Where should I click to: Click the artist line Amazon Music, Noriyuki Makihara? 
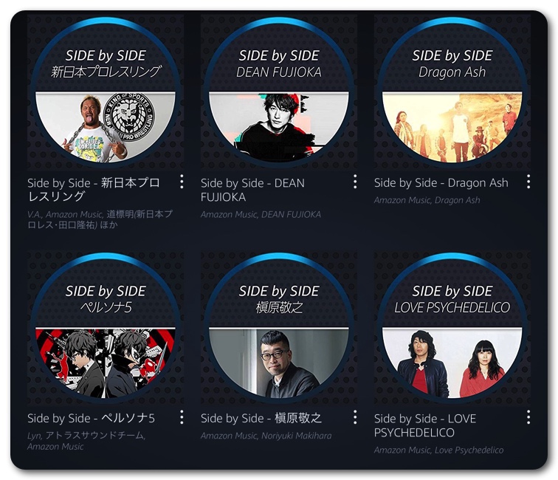coord(266,436)
